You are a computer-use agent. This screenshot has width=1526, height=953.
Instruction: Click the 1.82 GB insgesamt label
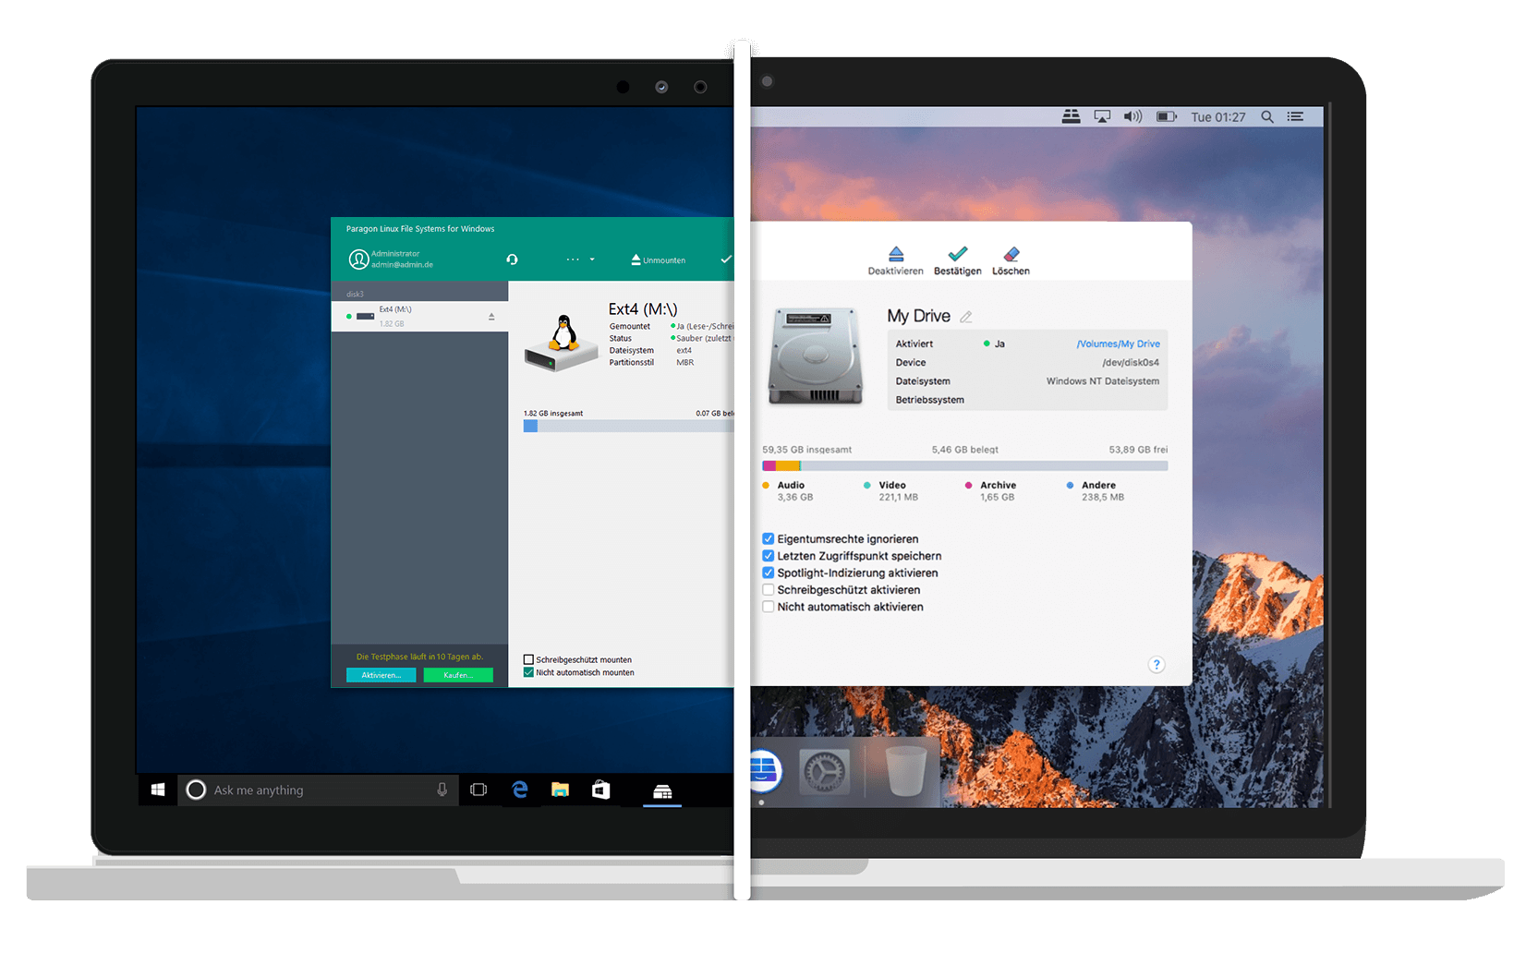[x=553, y=414]
